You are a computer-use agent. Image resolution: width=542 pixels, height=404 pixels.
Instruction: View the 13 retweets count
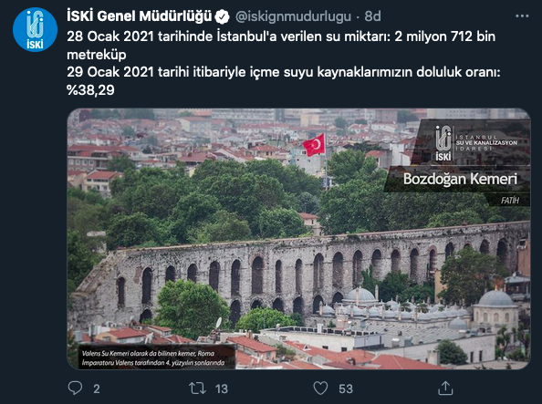pos(222,388)
